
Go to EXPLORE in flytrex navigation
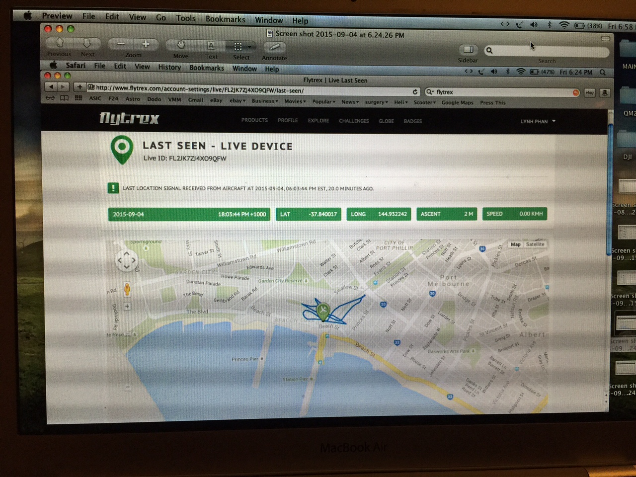(318, 121)
